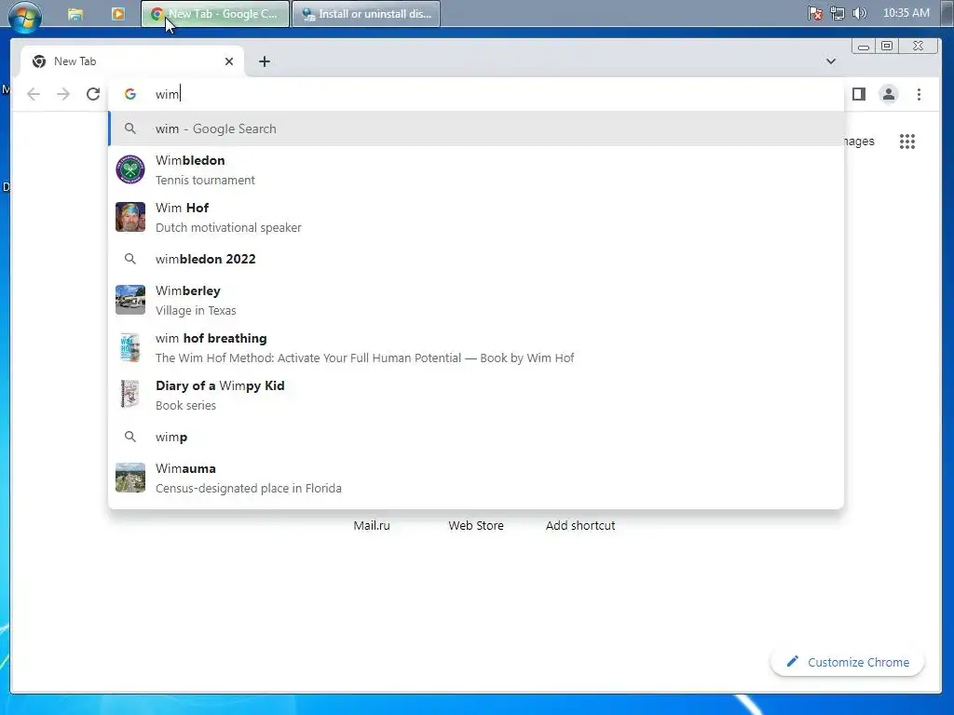
Task: Click the Wimbledon logo thumbnail
Action: [x=130, y=169]
